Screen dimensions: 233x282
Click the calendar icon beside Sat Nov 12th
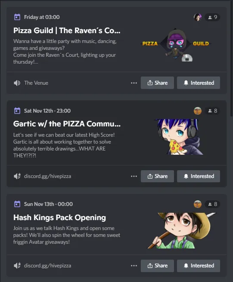pyautogui.click(x=17, y=110)
